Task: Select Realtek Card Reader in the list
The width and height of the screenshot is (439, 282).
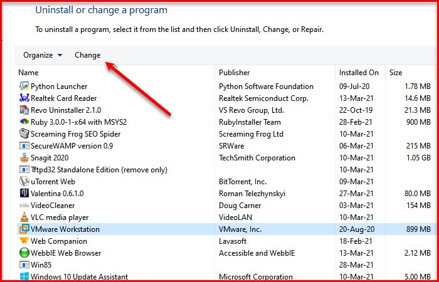Action: [64, 98]
